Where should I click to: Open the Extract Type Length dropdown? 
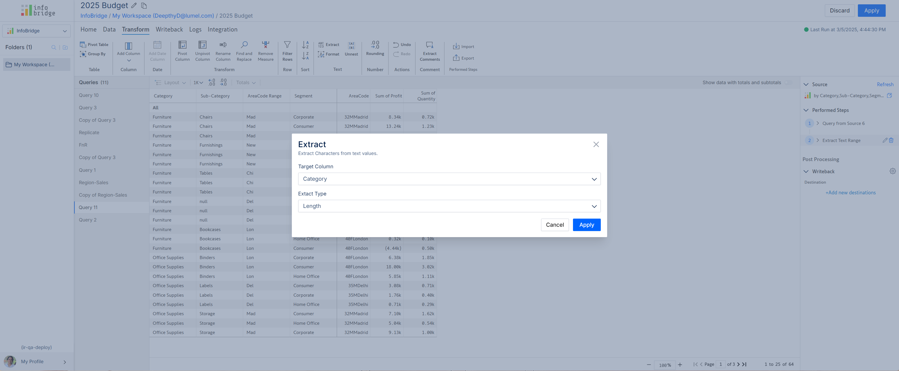[x=449, y=206]
